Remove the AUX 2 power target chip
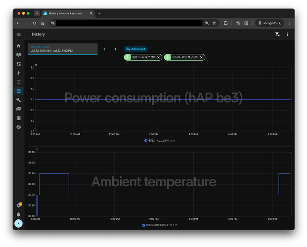 point(158,57)
